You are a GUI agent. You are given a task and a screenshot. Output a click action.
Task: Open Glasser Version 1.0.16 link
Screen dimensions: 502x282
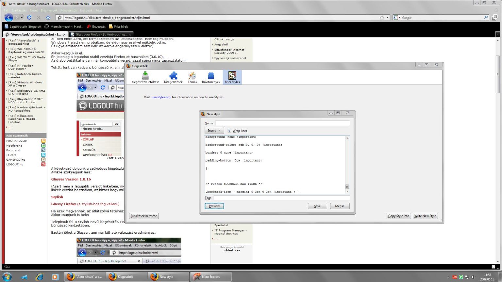[71, 179]
